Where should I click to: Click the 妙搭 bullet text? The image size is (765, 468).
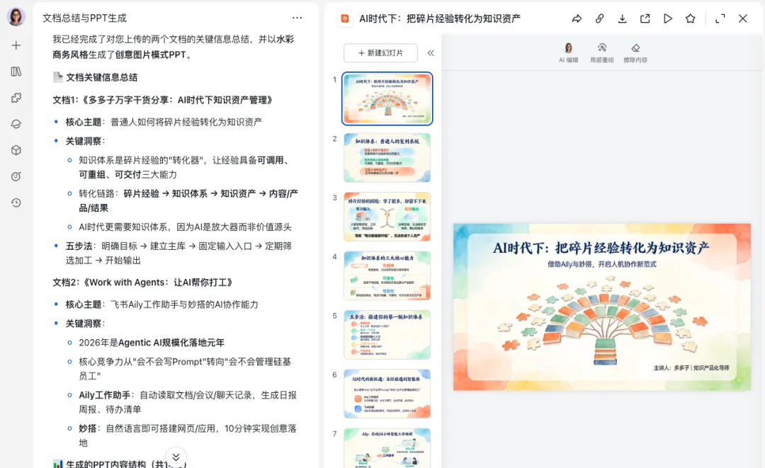pos(188,435)
